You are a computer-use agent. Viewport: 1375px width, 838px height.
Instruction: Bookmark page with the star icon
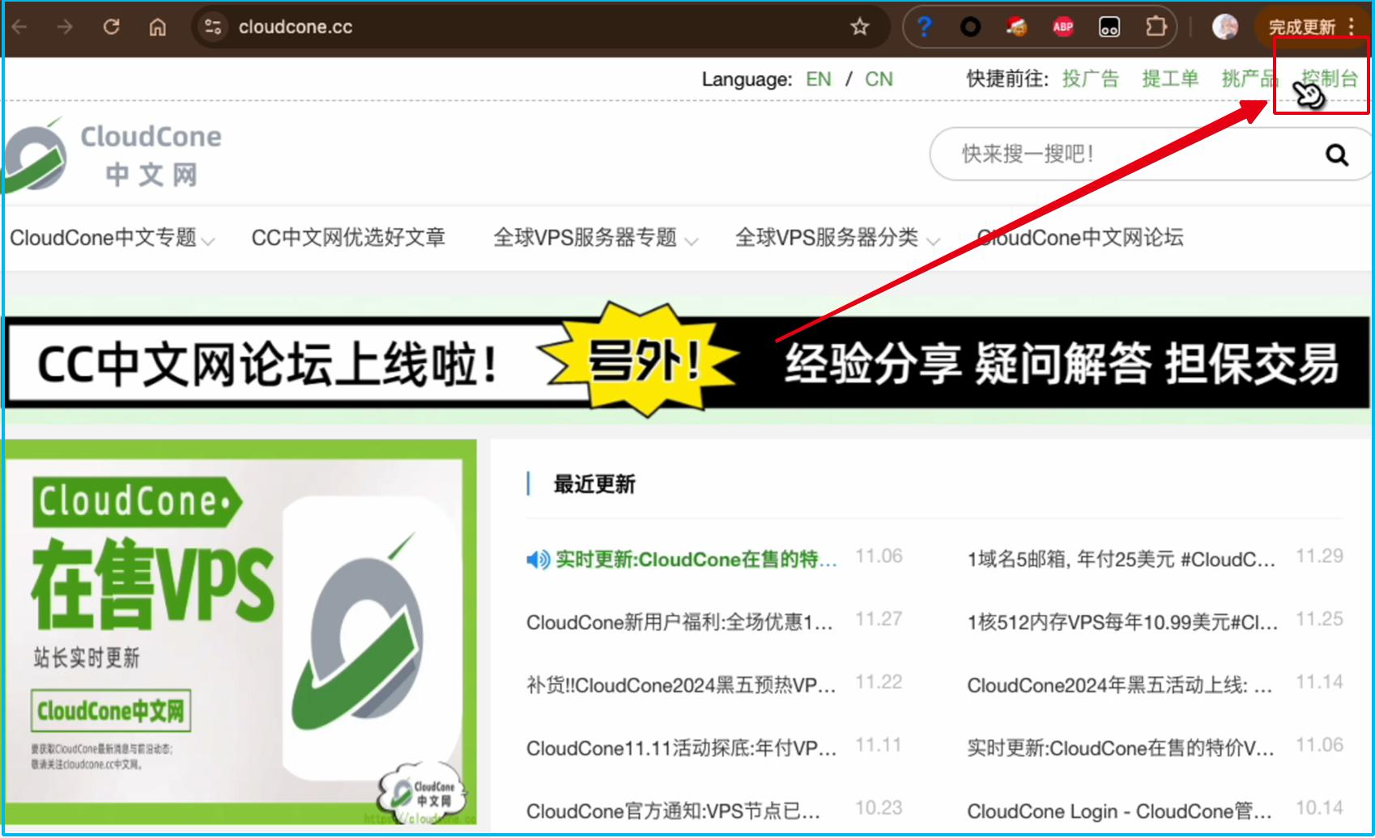pos(860,27)
